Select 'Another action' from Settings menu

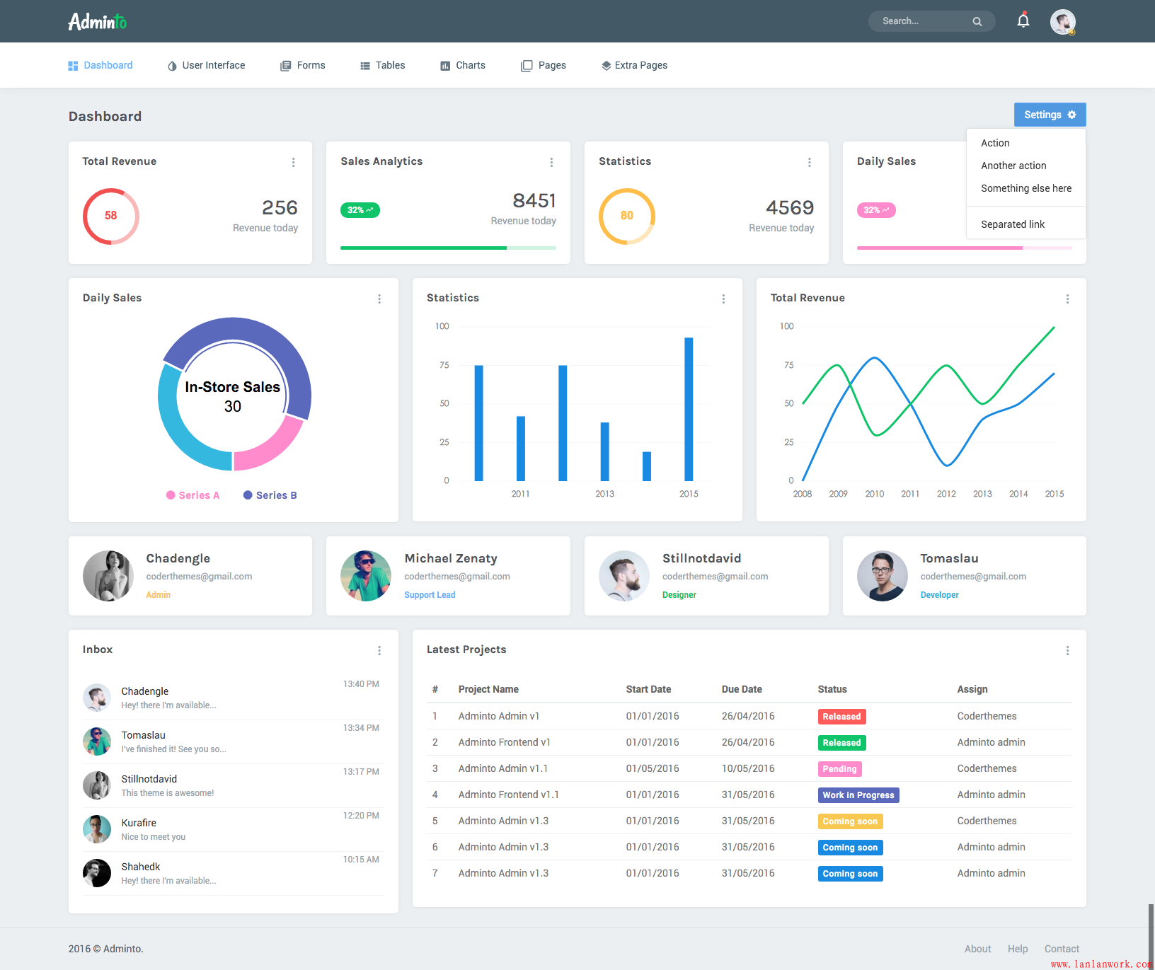(1013, 166)
